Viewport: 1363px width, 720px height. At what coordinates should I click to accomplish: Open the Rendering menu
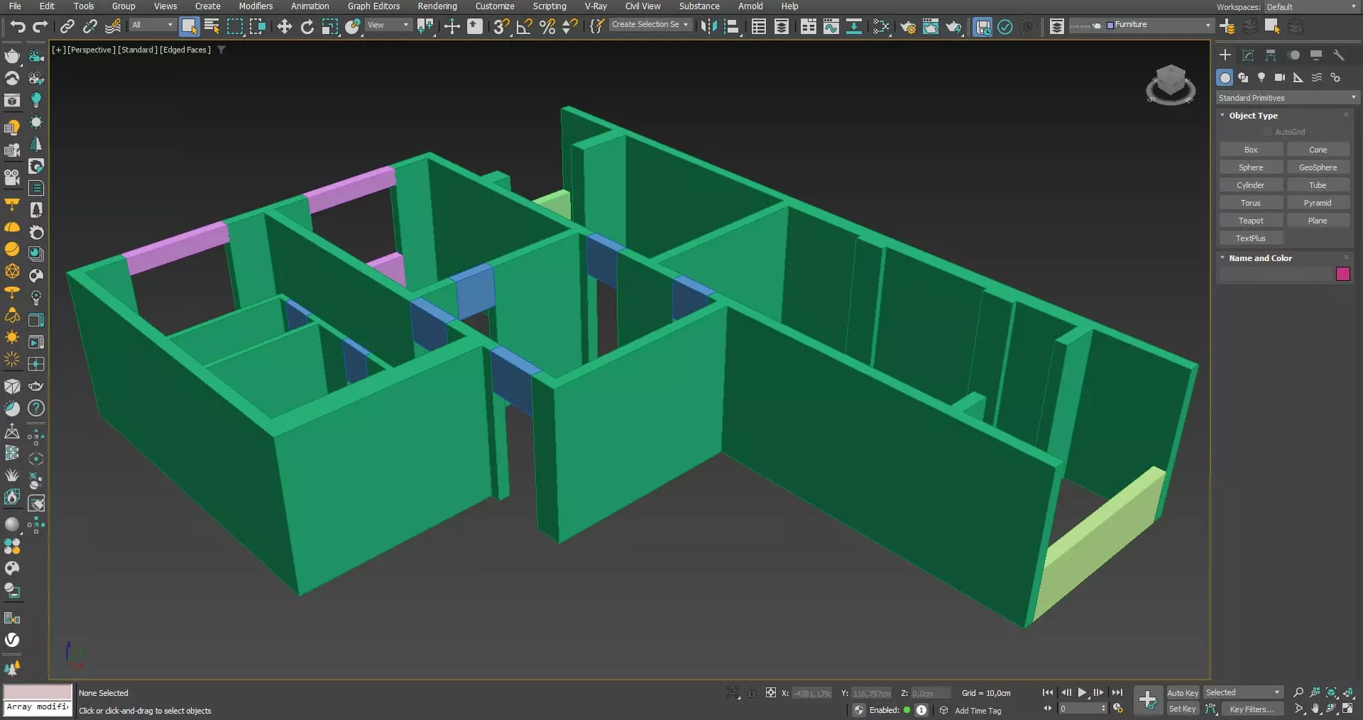coord(437,6)
